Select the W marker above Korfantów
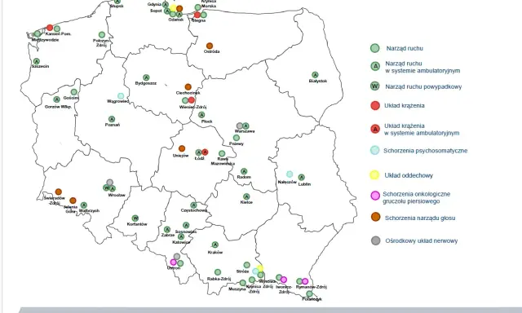The height and width of the screenshot is (313, 522). pyautogui.click(x=135, y=218)
